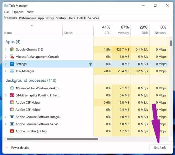Expand the Settings app row
Screen dimensions: 175x155
tap(6, 64)
